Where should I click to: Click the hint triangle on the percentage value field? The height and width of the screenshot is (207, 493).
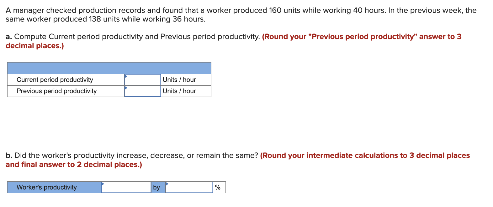[167, 183]
